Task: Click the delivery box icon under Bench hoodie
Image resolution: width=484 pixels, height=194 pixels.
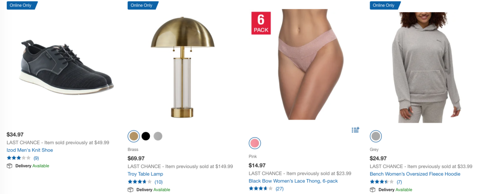Action: click(x=372, y=190)
